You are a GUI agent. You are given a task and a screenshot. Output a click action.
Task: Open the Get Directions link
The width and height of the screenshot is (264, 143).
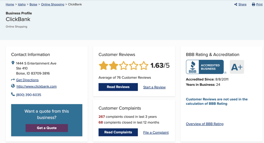pos(27,80)
